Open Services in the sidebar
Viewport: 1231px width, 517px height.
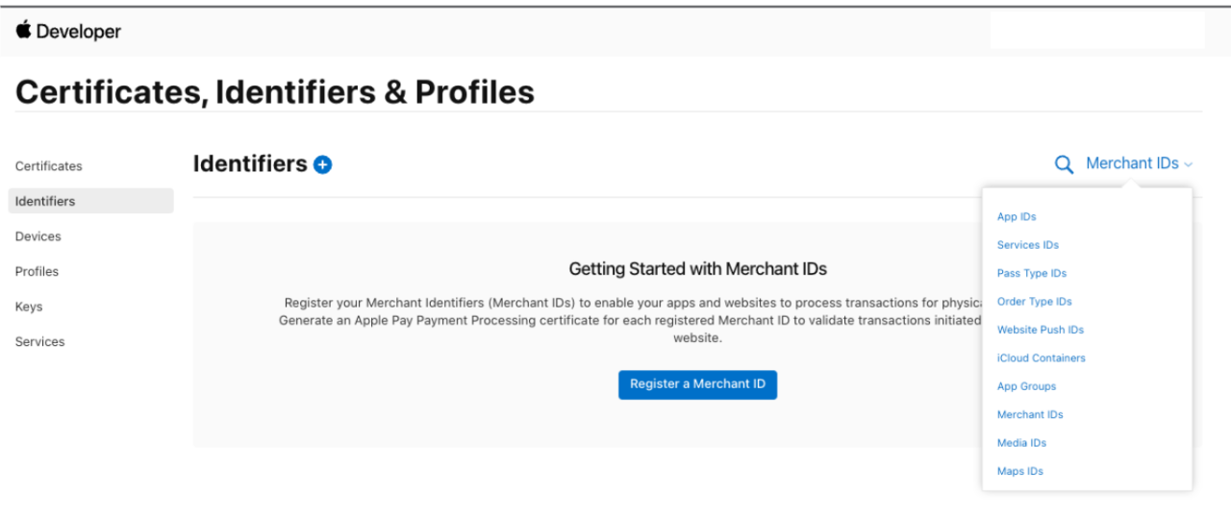pyautogui.click(x=40, y=342)
